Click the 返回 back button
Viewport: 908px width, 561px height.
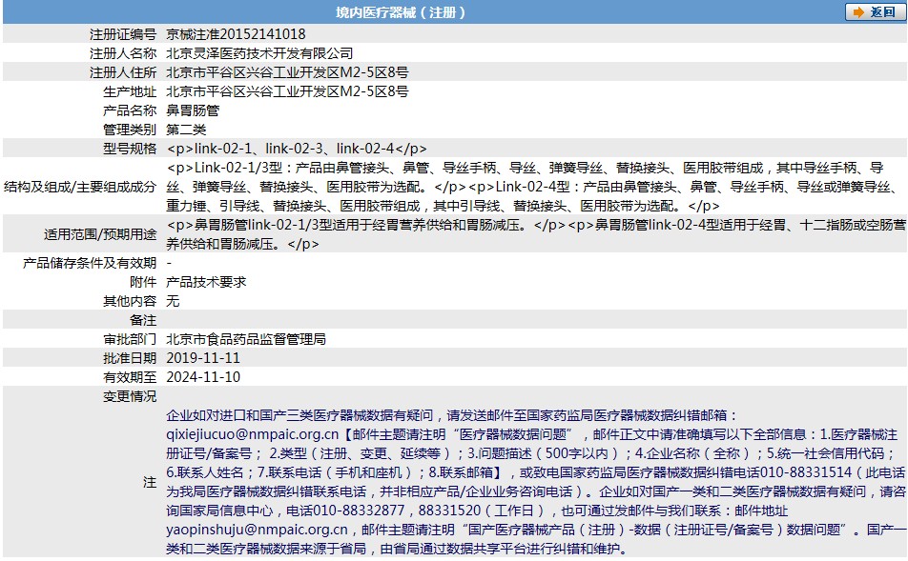click(875, 12)
